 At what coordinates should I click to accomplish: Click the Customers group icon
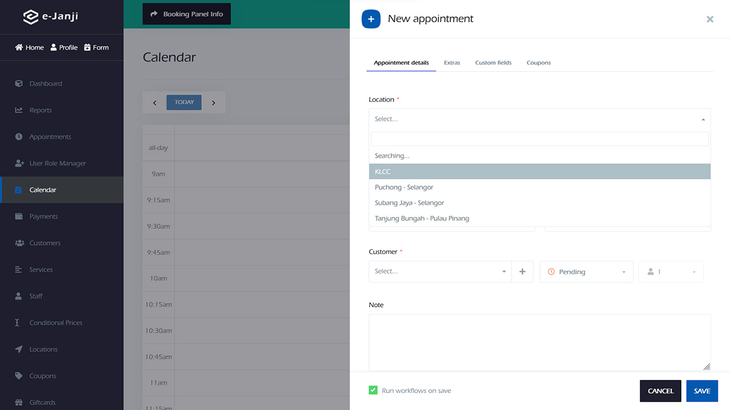[19, 243]
